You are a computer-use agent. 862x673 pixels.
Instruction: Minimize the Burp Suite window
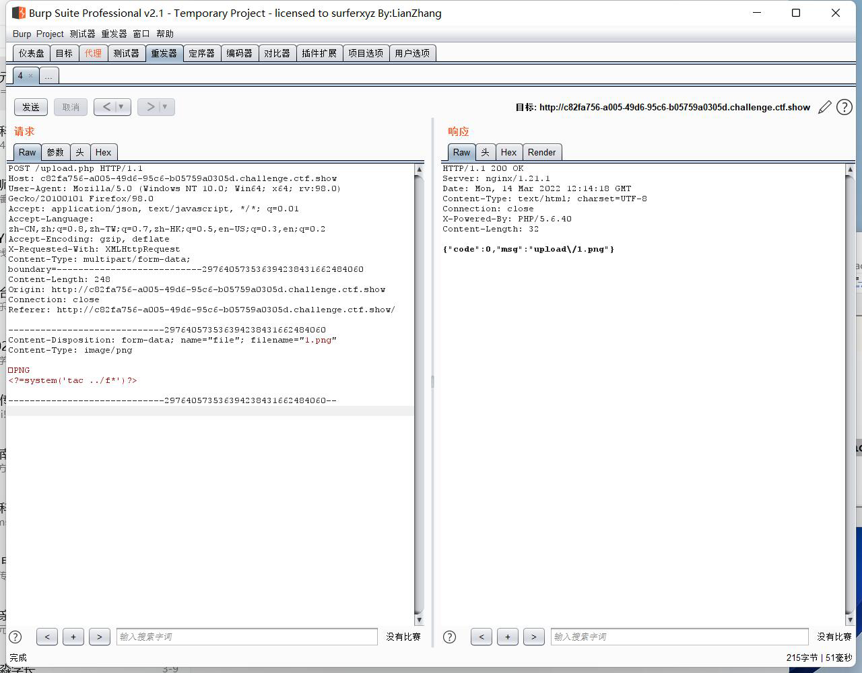[757, 13]
